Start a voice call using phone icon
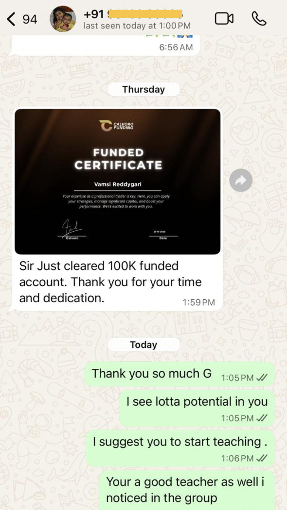The width and height of the screenshot is (287, 510). pyautogui.click(x=259, y=19)
